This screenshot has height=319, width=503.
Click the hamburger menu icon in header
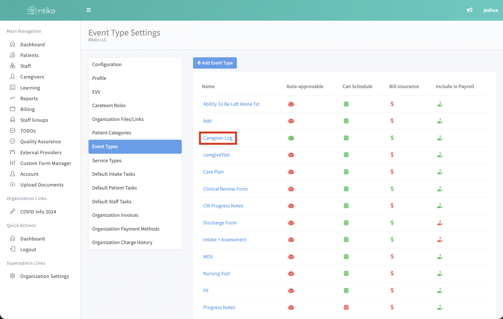89,10
